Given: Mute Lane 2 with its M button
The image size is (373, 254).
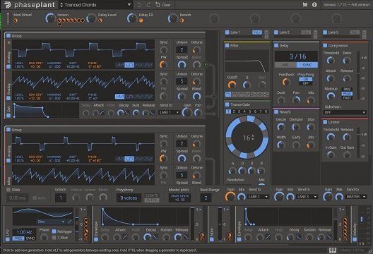Looking at the screenshot, I should (x=316, y=32).
